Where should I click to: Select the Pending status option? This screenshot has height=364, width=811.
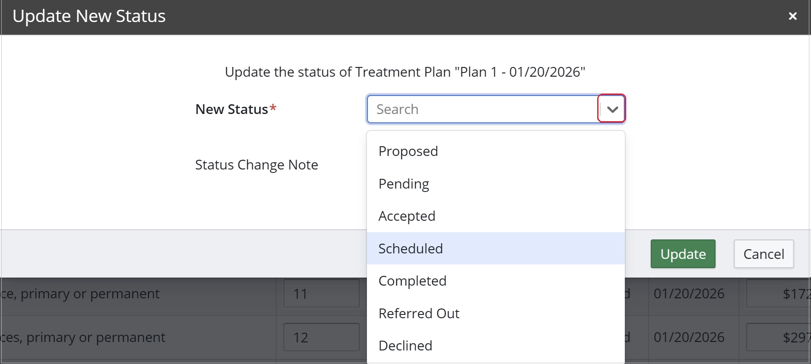pyautogui.click(x=403, y=183)
